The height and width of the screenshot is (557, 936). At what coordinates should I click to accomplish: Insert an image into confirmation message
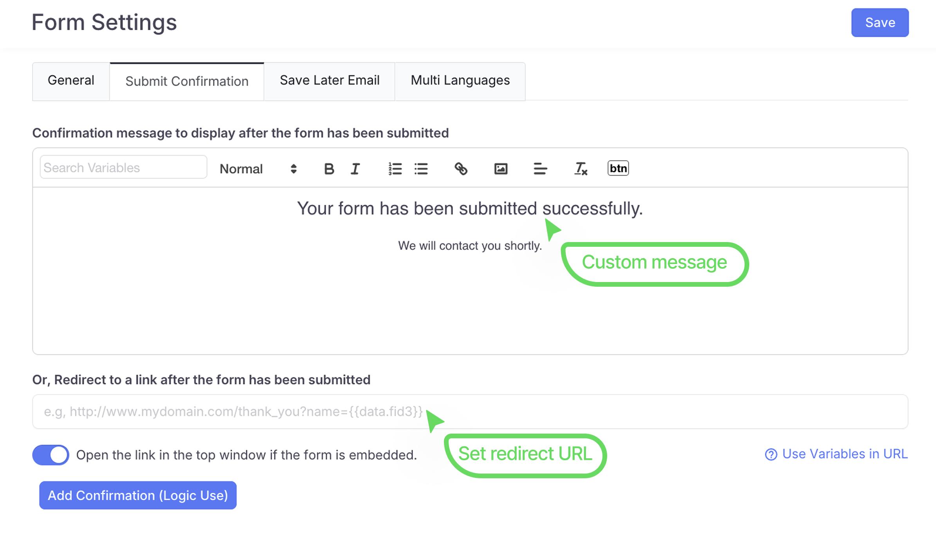(501, 169)
